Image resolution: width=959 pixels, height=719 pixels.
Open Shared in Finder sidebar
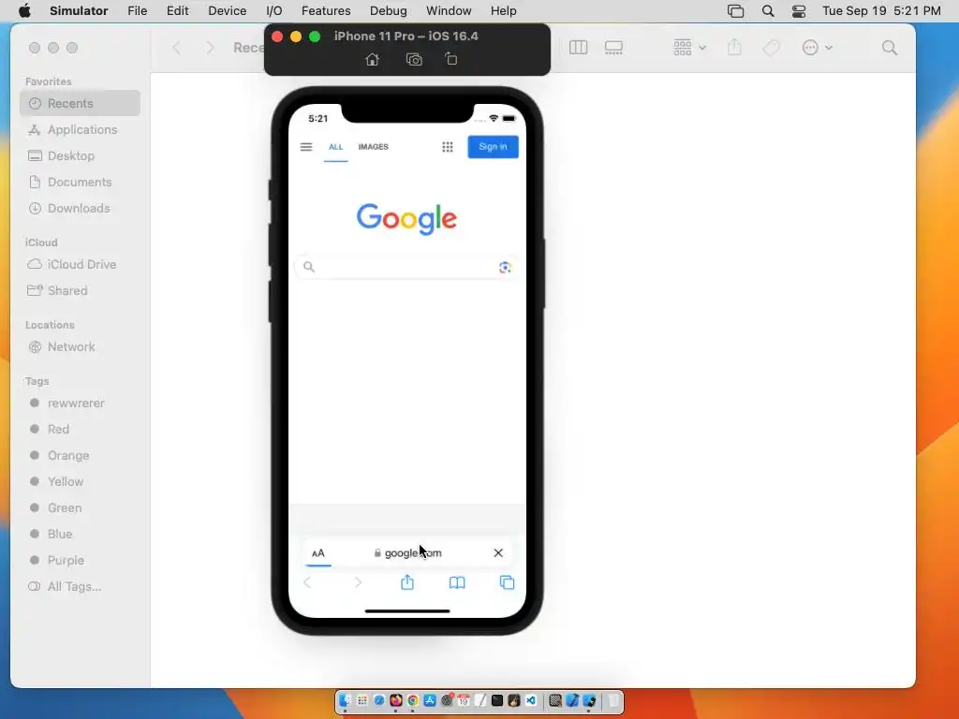tap(81, 291)
